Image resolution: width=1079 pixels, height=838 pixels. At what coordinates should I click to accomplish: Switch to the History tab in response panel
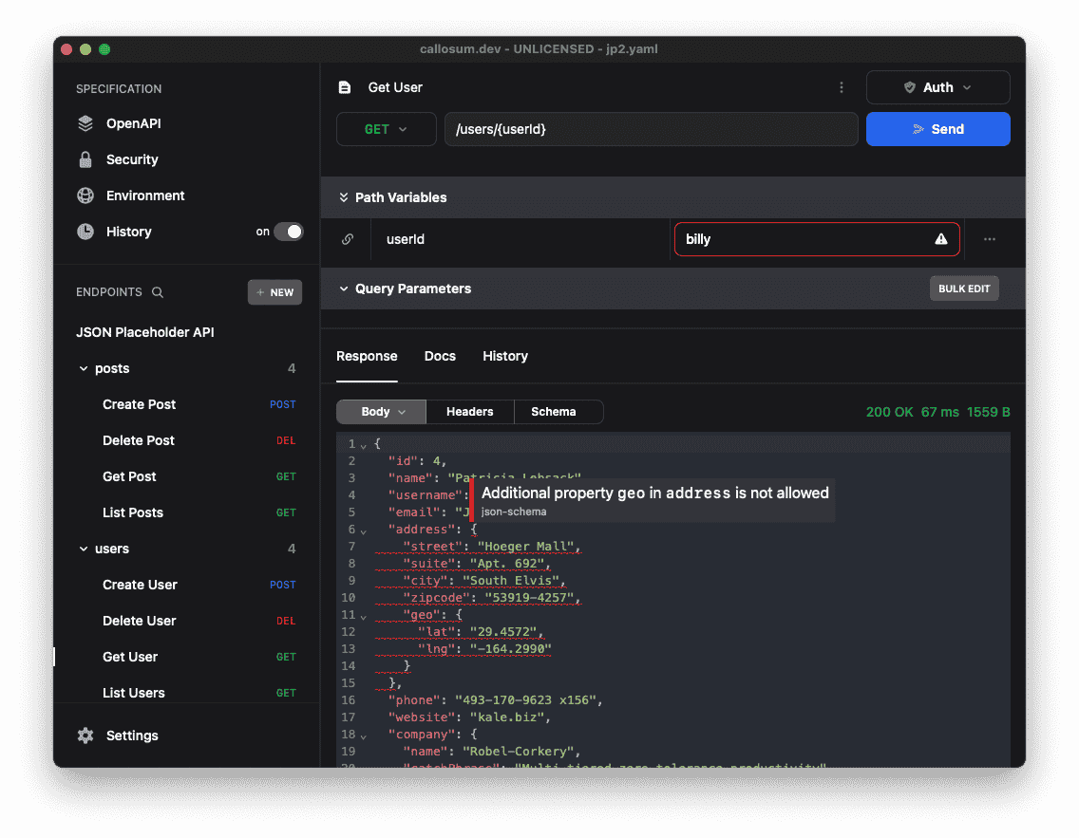pos(505,356)
